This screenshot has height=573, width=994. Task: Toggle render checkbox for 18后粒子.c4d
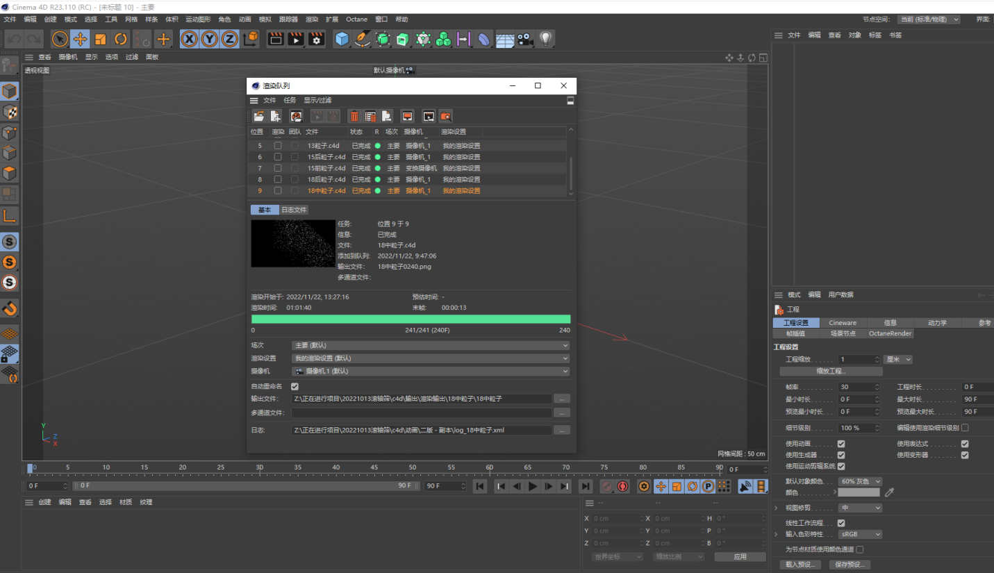click(x=278, y=179)
